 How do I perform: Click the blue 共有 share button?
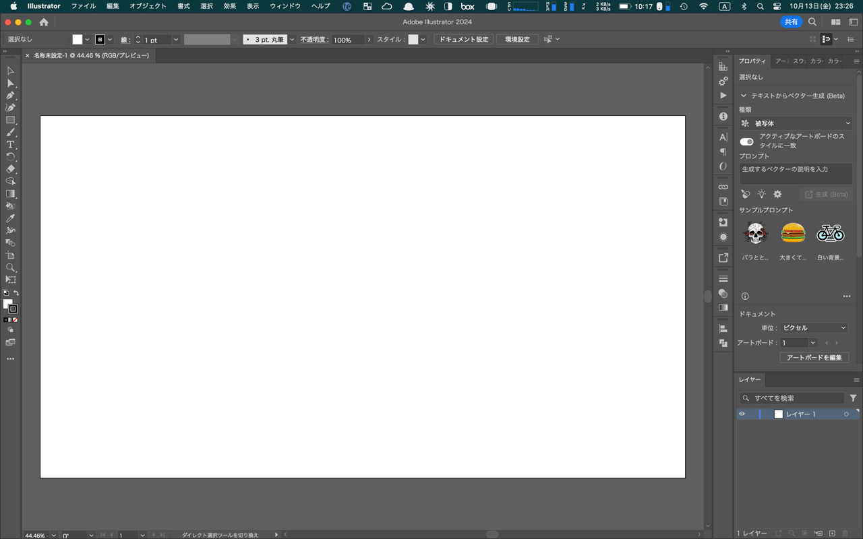(x=792, y=22)
